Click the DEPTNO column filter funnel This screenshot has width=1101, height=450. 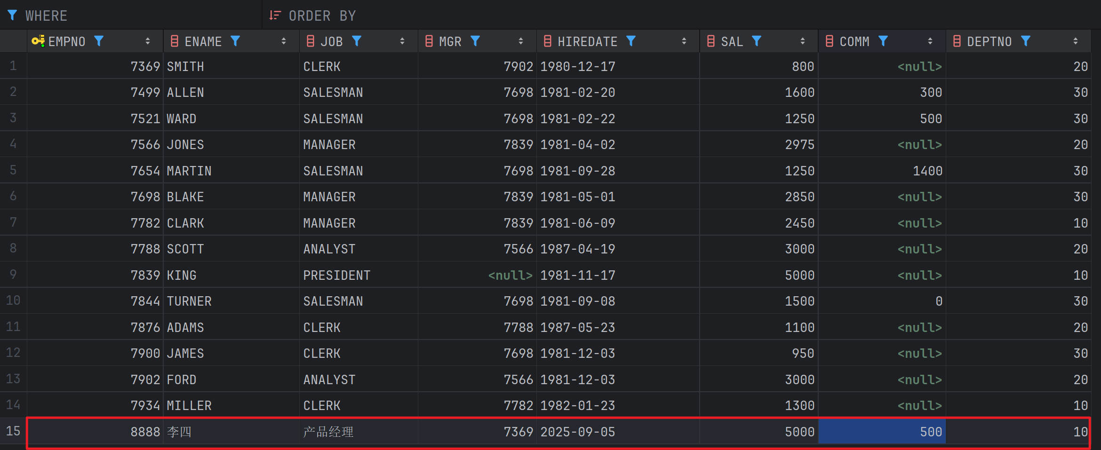pos(1026,41)
